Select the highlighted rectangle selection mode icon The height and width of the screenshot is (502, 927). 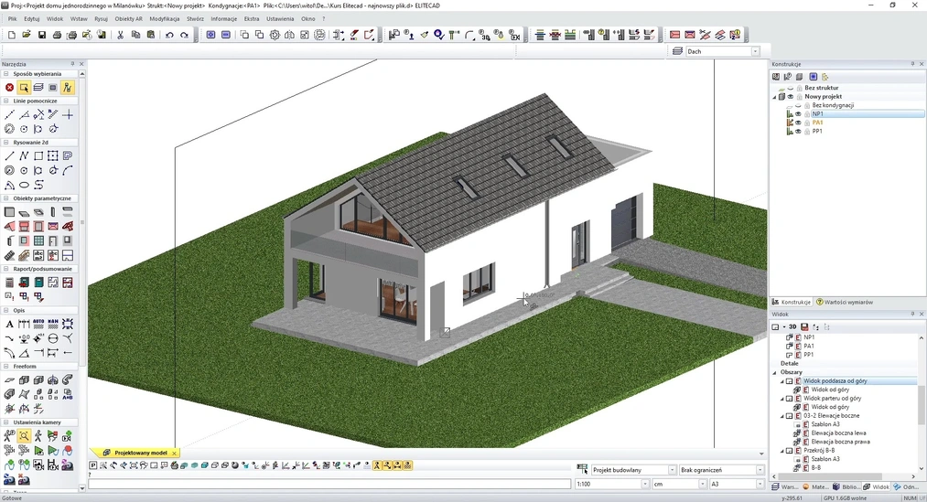pos(24,88)
